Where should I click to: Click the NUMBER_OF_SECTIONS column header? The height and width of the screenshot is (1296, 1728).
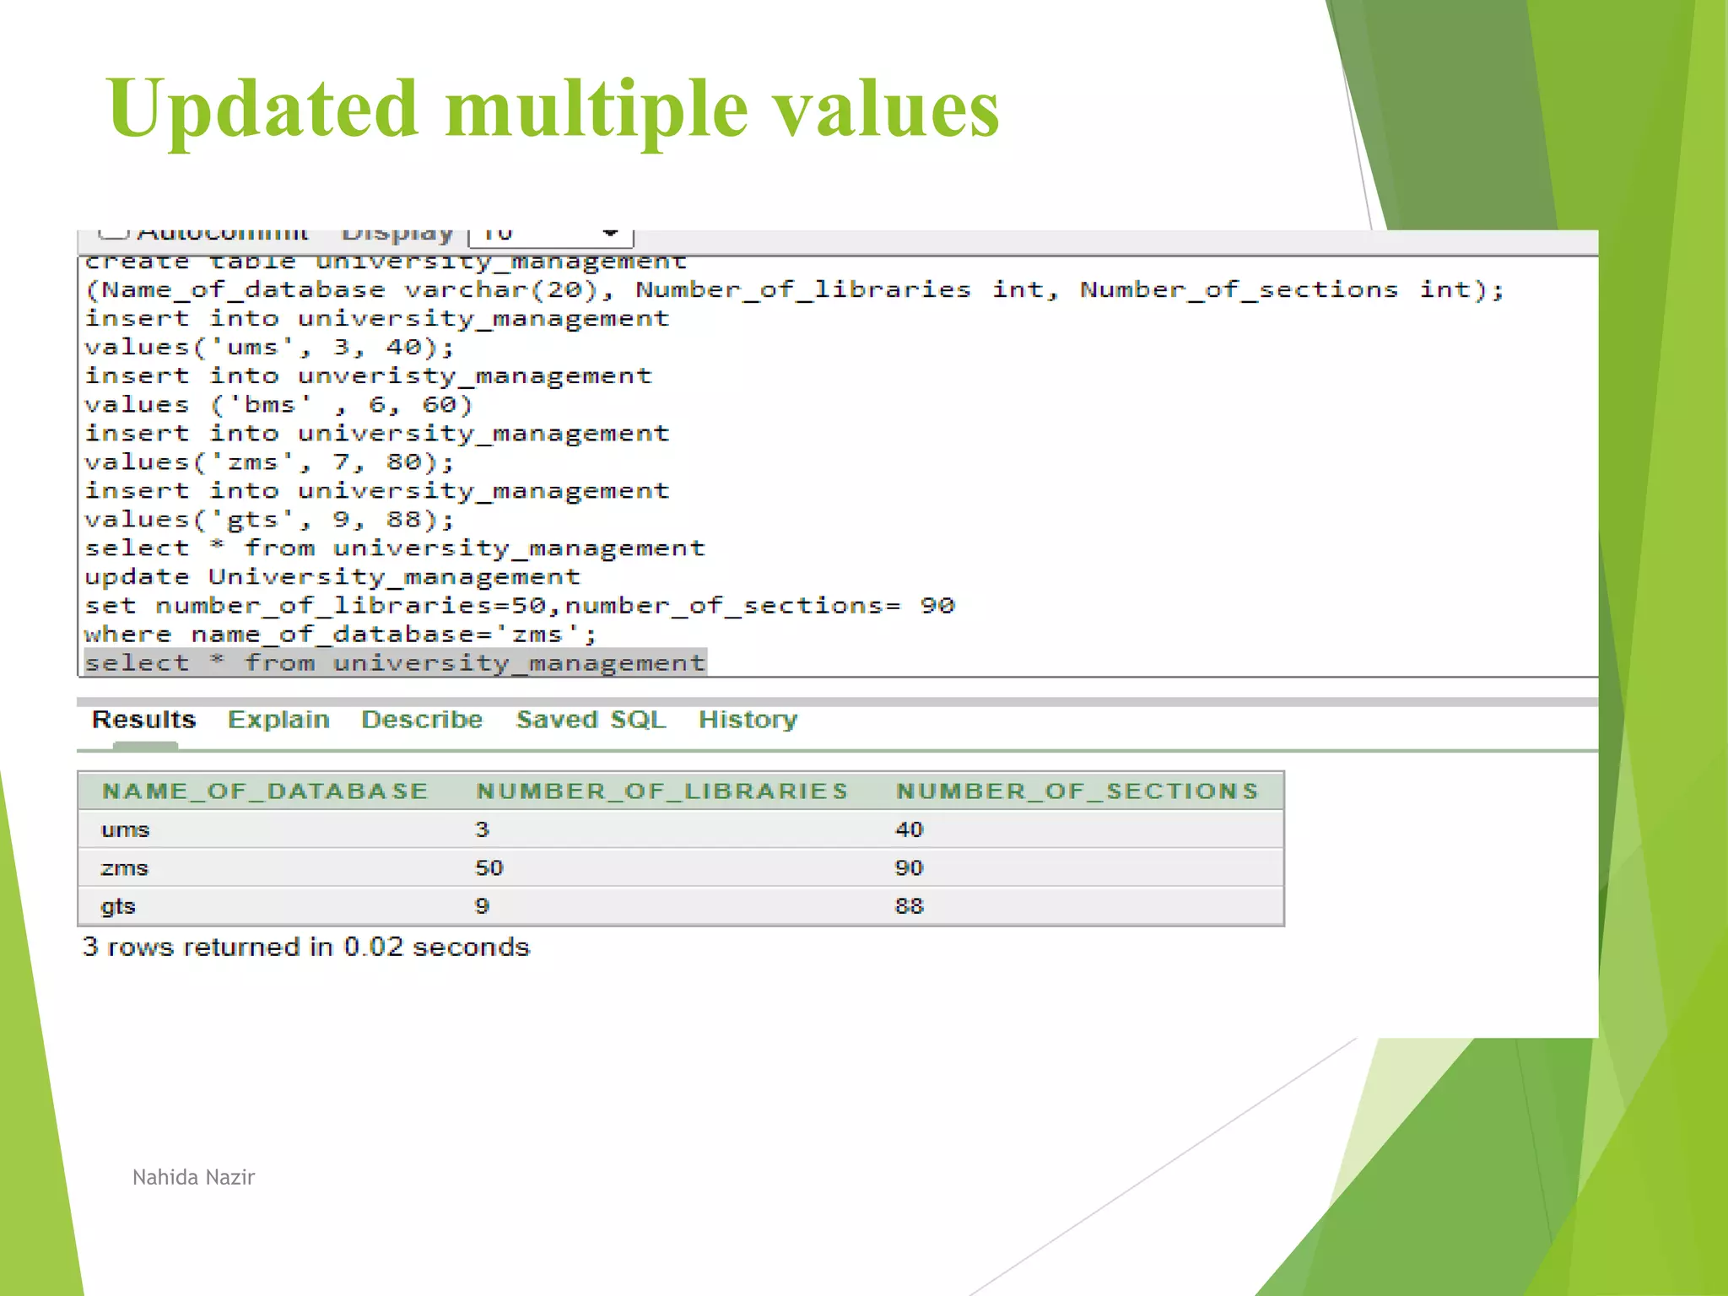[1077, 791]
